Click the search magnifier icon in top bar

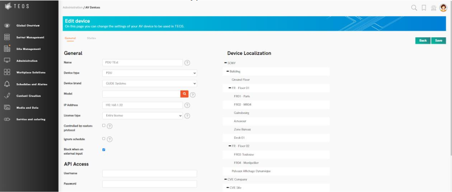point(414,7)
